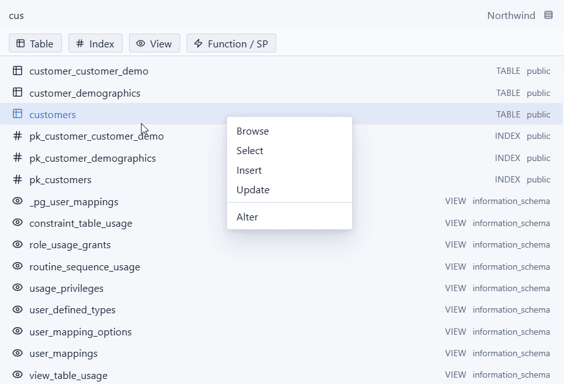Click the eye icon for user_mappings
The height and width of the screenshot is (384, 564).
17,353
